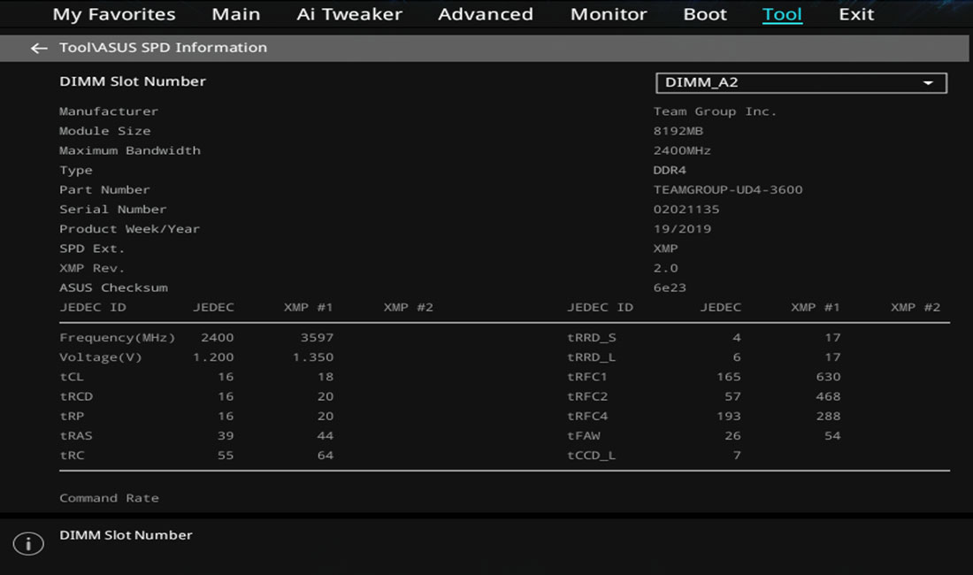Click the XMP Rev. value 2.0
This screenshot has width=973, height=575.
coord(666,269)
